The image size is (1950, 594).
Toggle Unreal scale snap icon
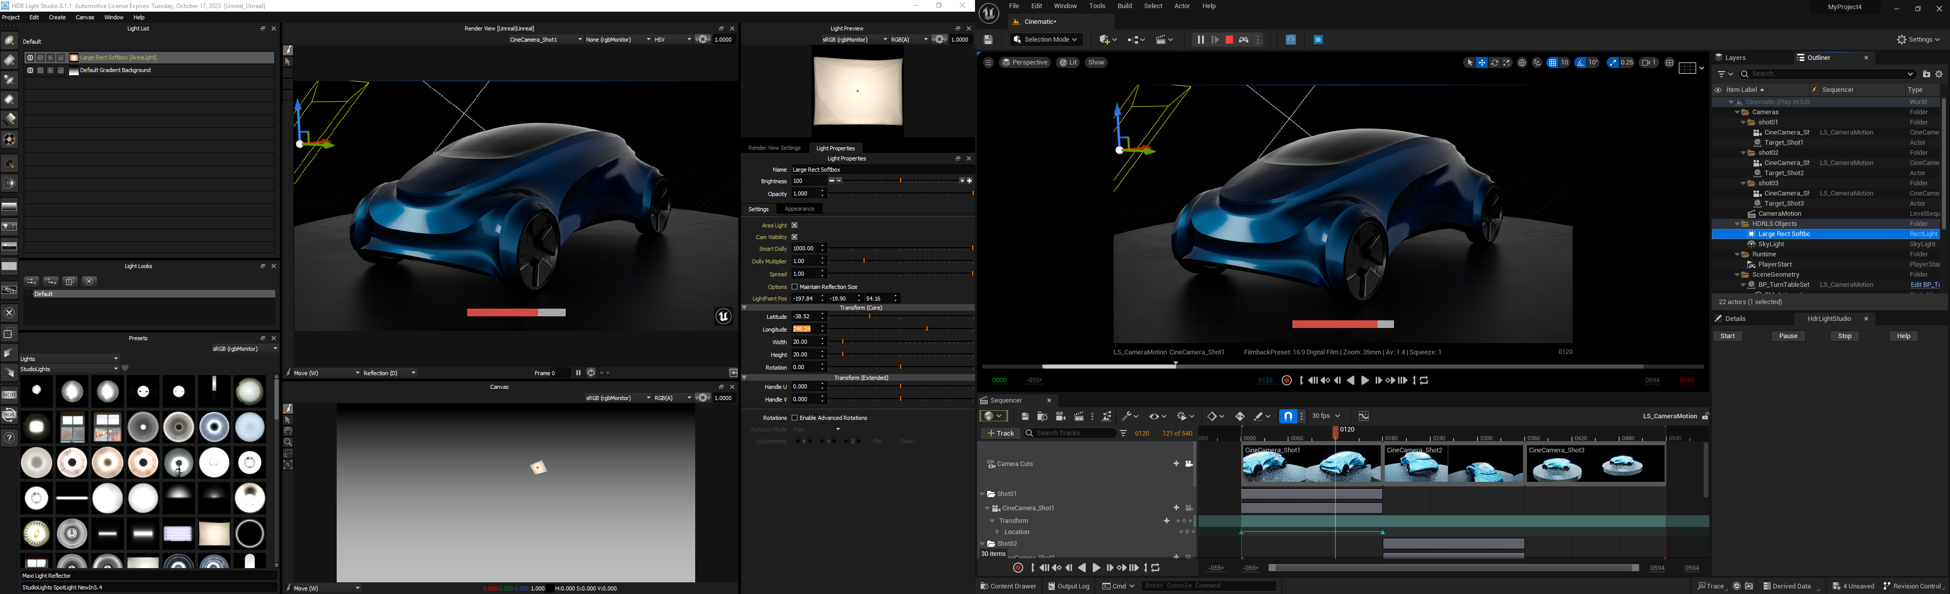click(x=1612, y=63)
